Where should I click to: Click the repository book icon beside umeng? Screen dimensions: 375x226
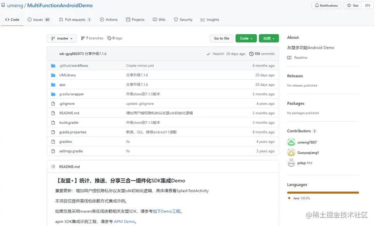coord(3,5)
